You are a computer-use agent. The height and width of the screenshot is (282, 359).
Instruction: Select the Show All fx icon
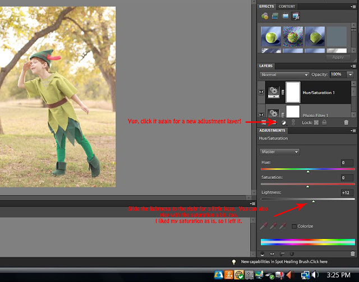296,16
